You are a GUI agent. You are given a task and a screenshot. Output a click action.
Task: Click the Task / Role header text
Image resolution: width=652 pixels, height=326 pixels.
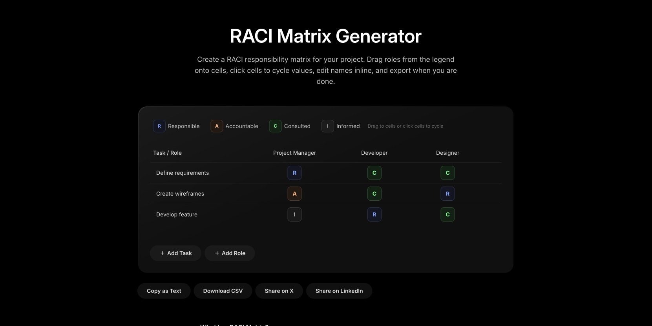pyautogui.click(x=167, y=153)
